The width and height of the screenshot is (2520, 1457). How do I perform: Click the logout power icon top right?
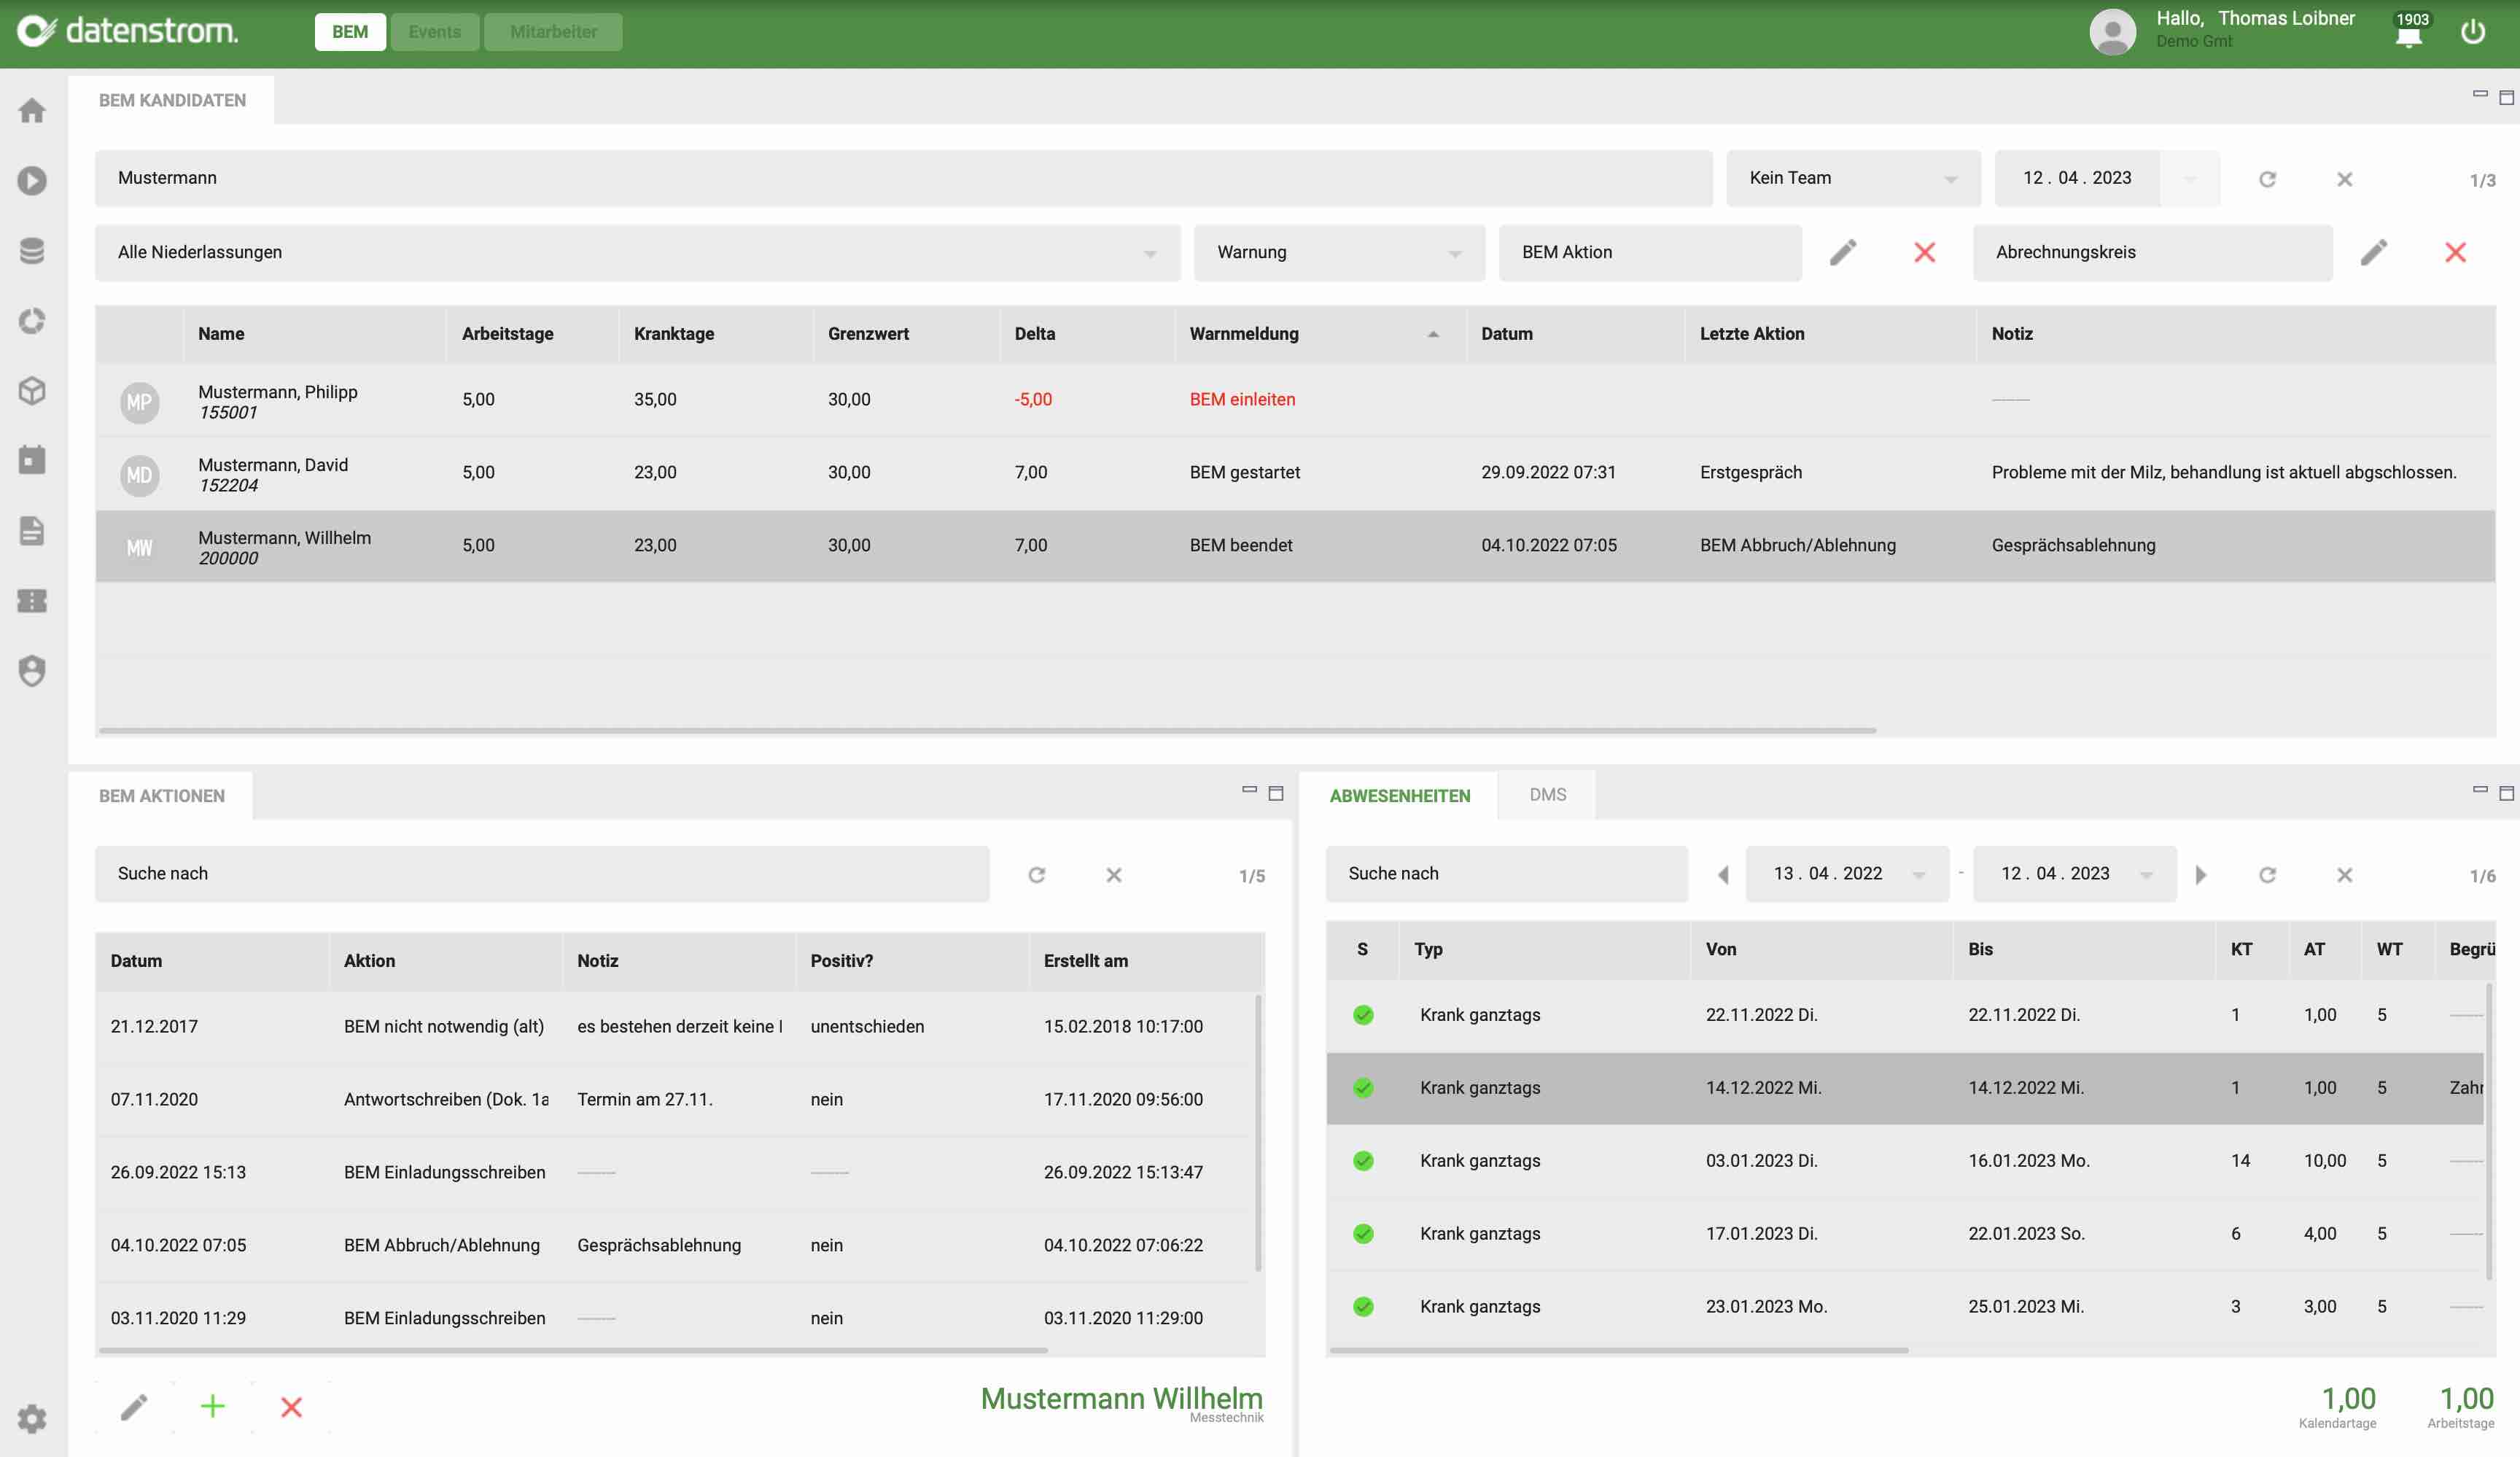click(x=2475, y=31)
